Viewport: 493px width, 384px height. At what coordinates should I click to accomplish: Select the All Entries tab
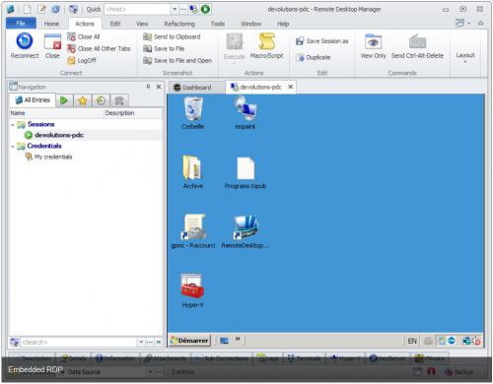[x=33, y=100]
